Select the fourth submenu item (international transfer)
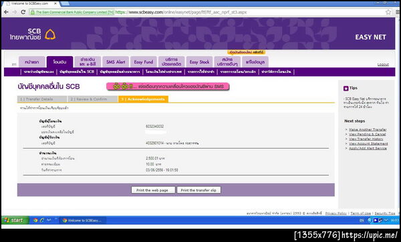401x242 pixels. coord(164,72)
